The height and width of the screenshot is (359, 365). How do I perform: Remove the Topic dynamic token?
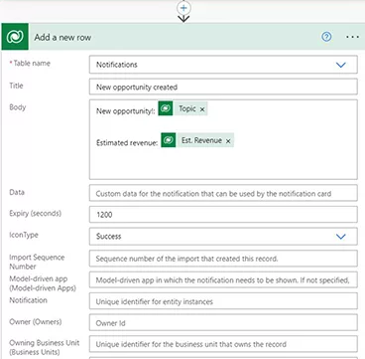point(202,109)
